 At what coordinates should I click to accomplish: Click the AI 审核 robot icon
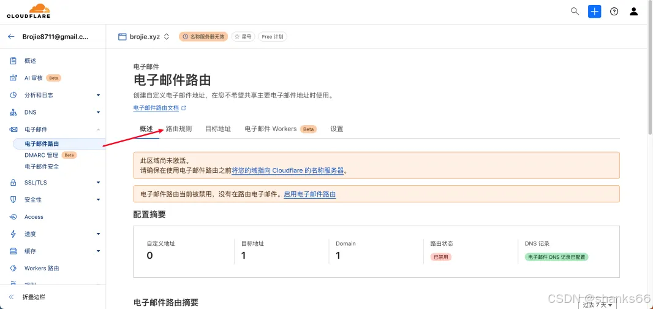(13, 78)
